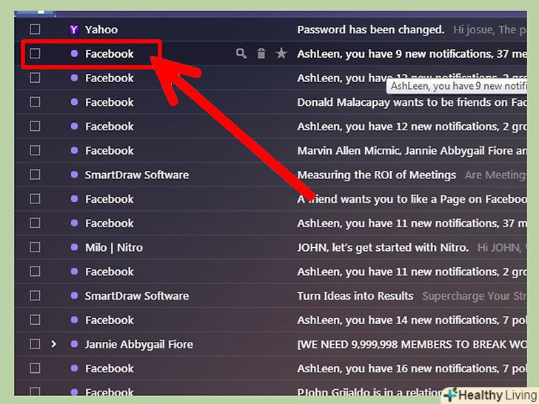Viewport: 539px width, 404px height.
Task: Mark the Marvin Allen Micmic email read via its dot
Action: [74, 150]
